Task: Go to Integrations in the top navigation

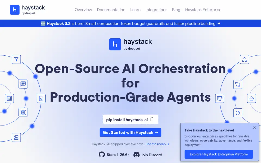Action: tap(156, 10)
